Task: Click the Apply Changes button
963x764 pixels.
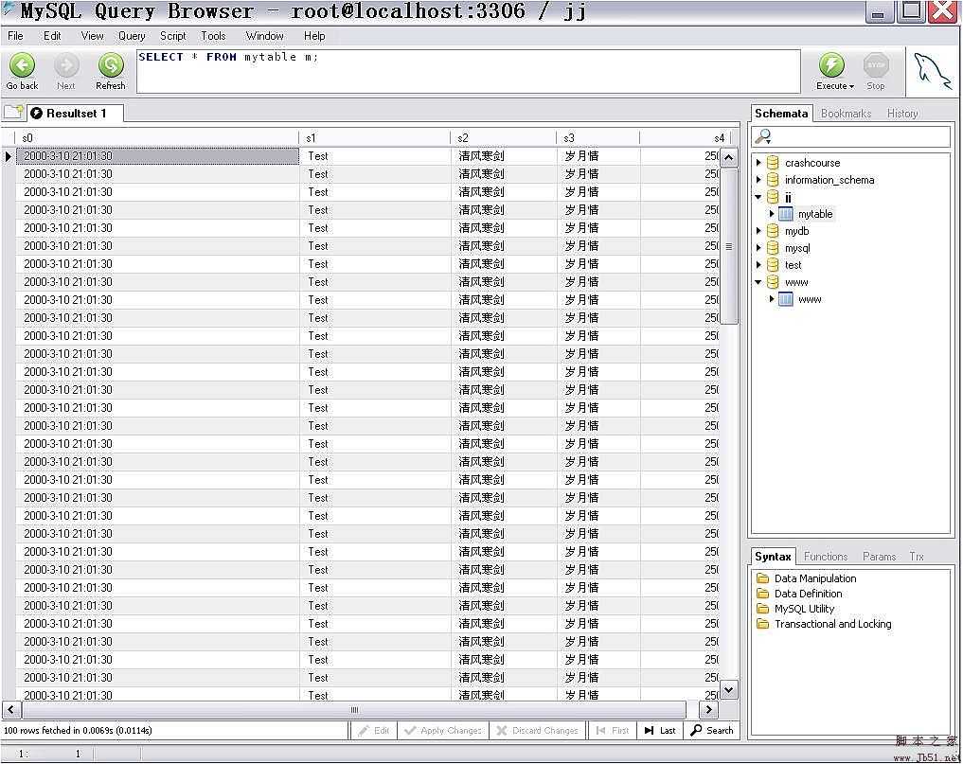Action: pos(443,730)
